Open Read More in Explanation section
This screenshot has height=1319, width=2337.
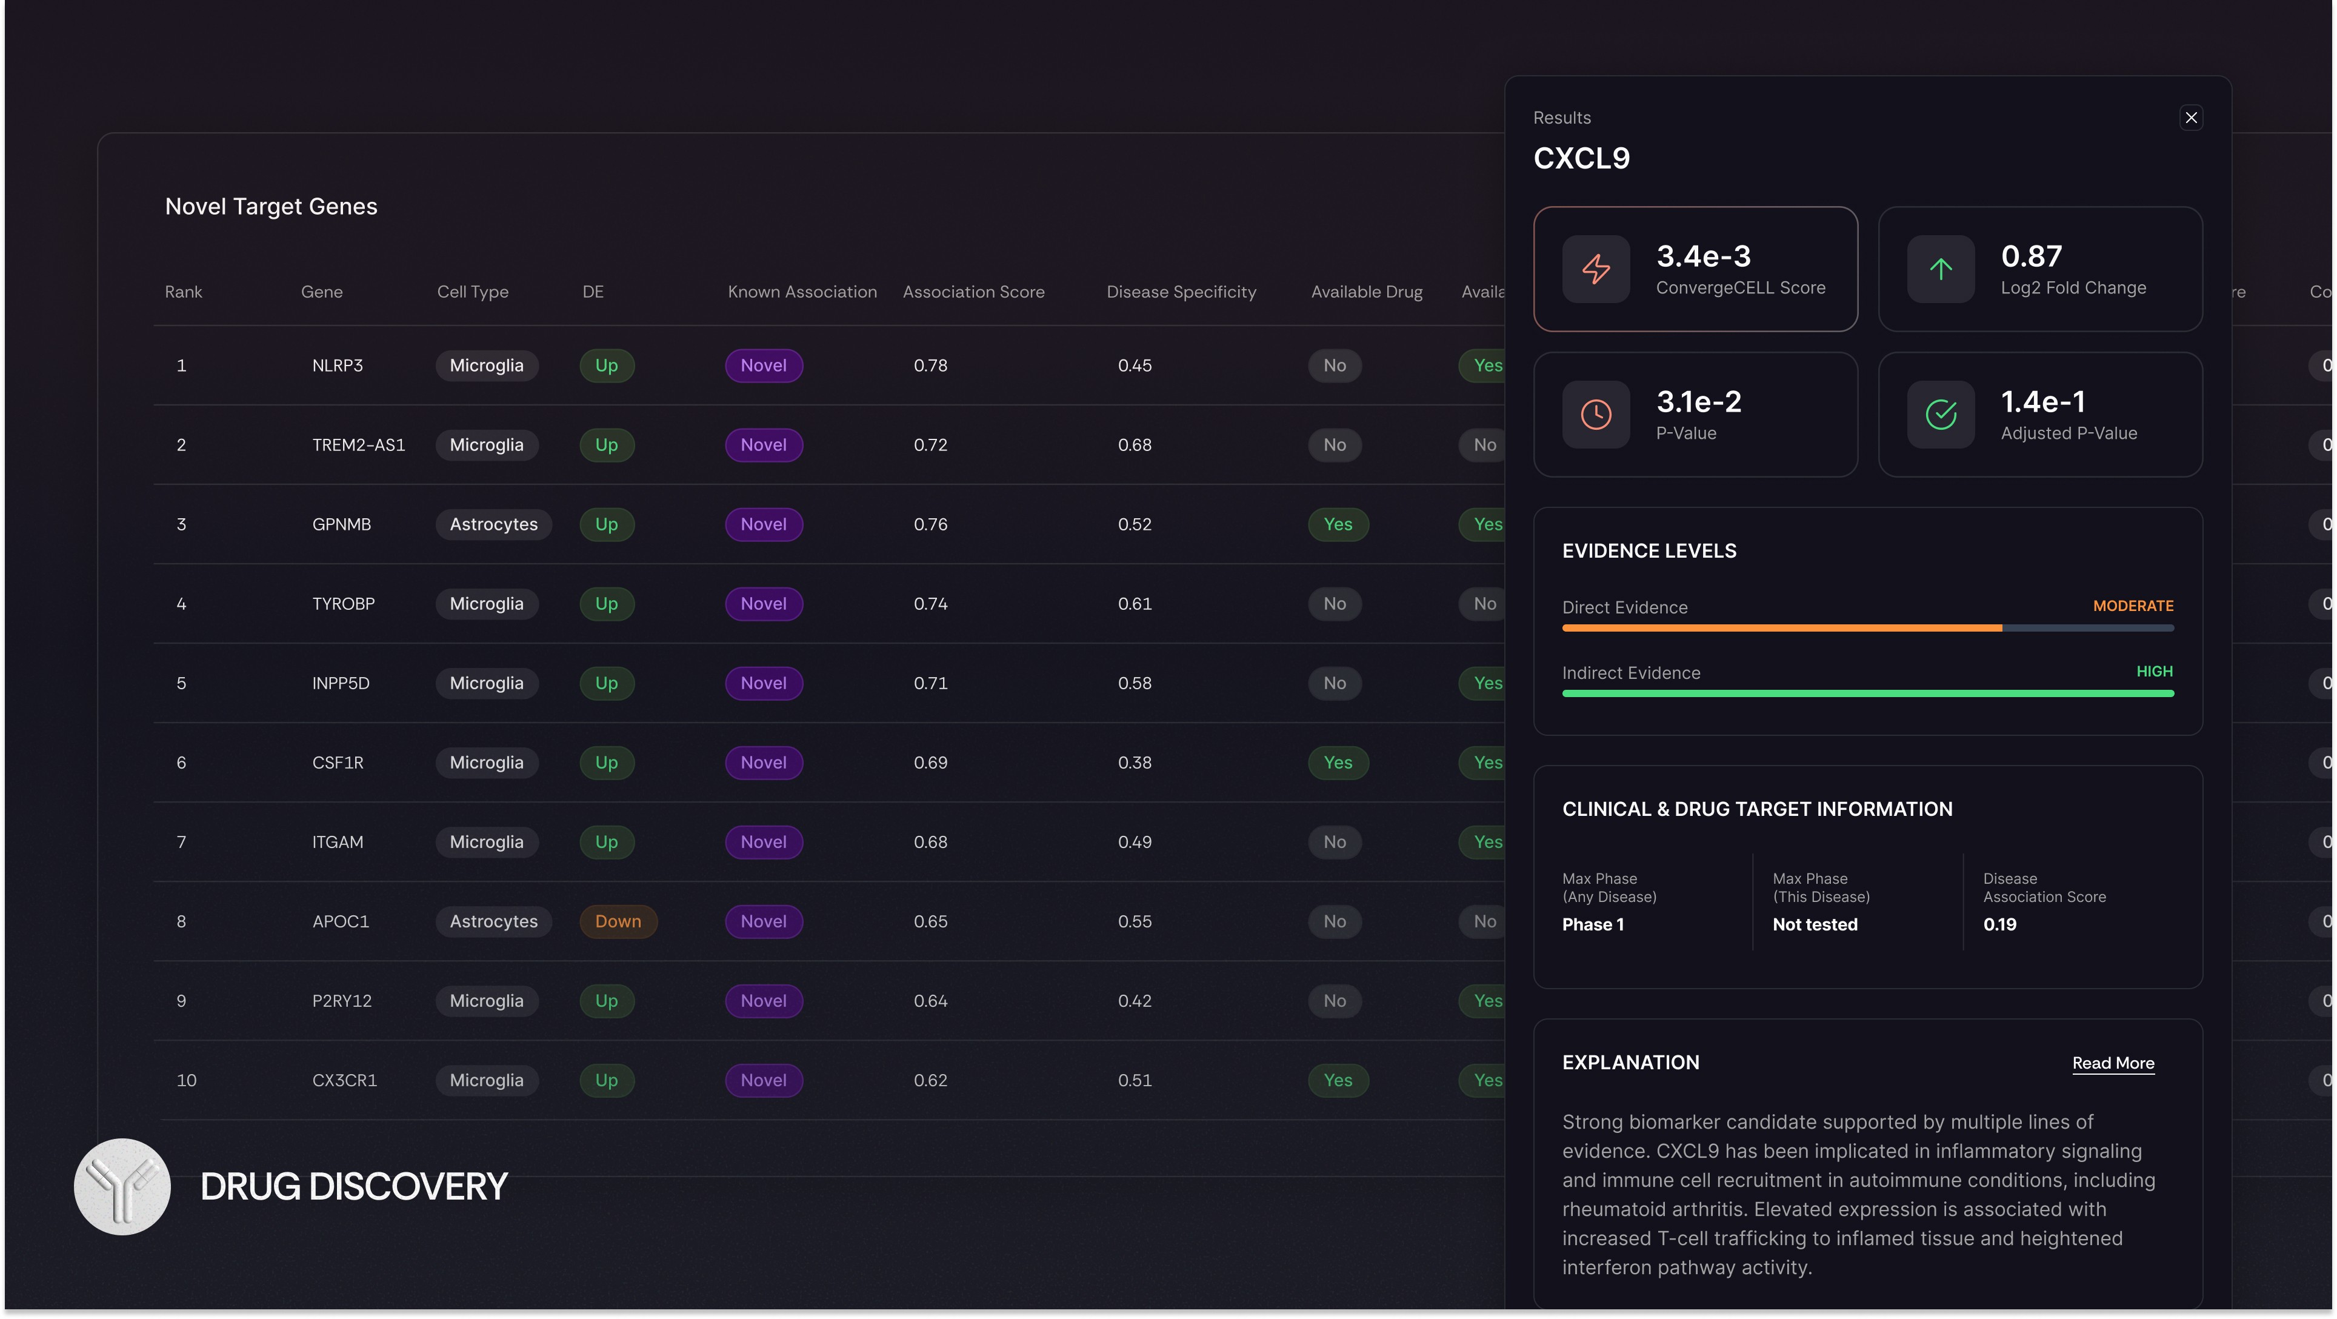point(2112,1063)
